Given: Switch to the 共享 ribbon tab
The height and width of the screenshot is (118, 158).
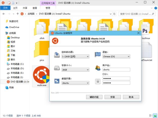Looking at the screenshot, I should point(25,8).
